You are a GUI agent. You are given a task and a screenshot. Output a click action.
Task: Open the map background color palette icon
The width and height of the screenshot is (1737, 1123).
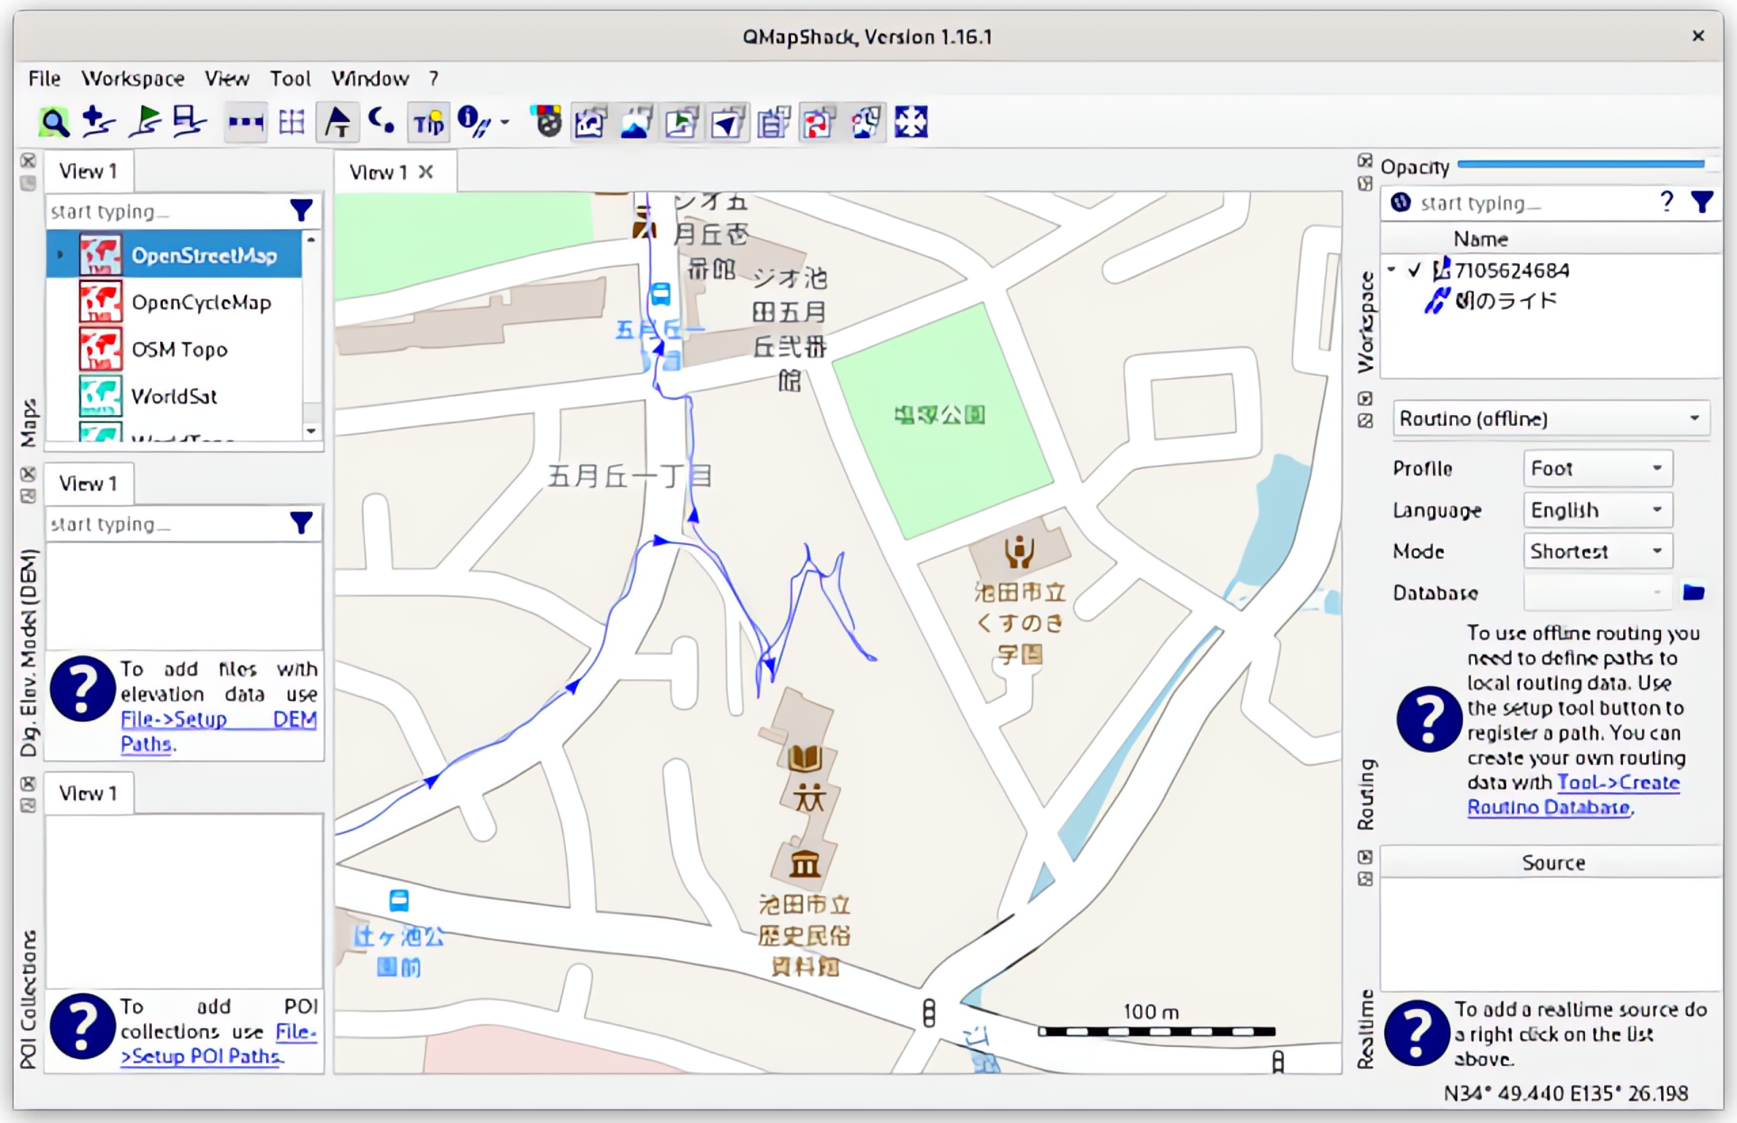pyautogui.click(x=547, y=122)
